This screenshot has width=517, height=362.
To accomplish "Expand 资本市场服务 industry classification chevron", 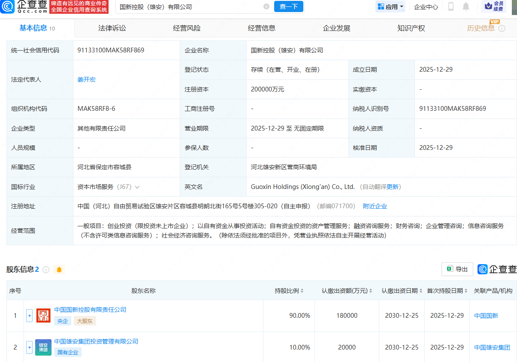I will point(137,187).
